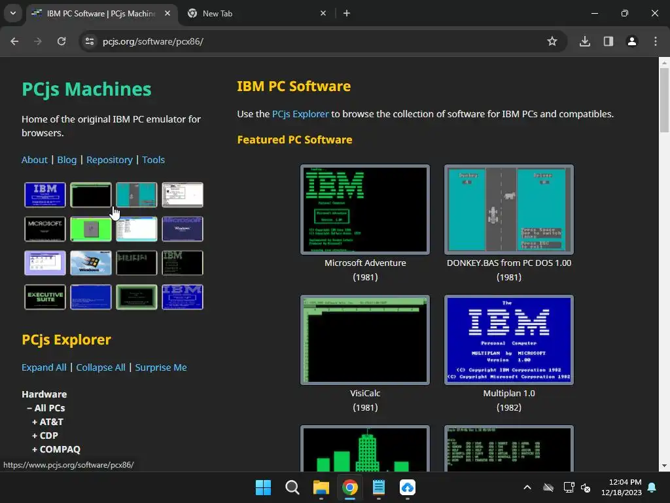Open the large Microsoft Adventure screenshot
Image resolution: width=670 pixels, height=503 pixels.
tap(365, 210)
